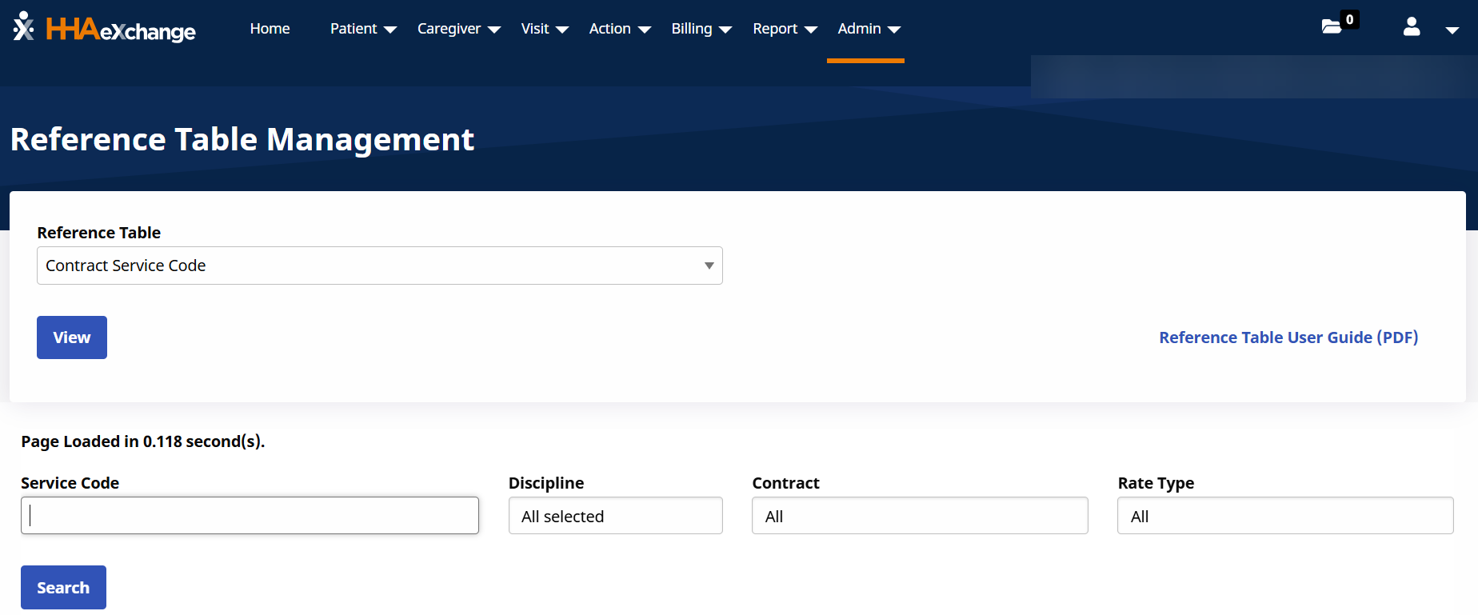The width and height of the screenshot is (1478, 615).
Task: Expand the Action menu
Action: coord(619,29)
